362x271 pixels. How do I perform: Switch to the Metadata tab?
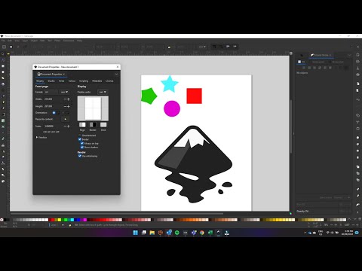pyautogui.click(x=97, y=81)
